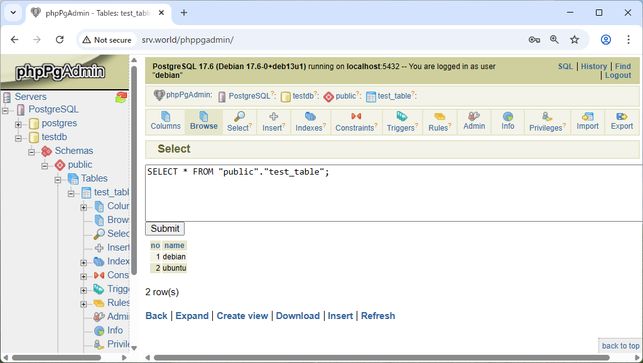Expand the postgres database node
The image size is (643, 363).
click(18, 124)
